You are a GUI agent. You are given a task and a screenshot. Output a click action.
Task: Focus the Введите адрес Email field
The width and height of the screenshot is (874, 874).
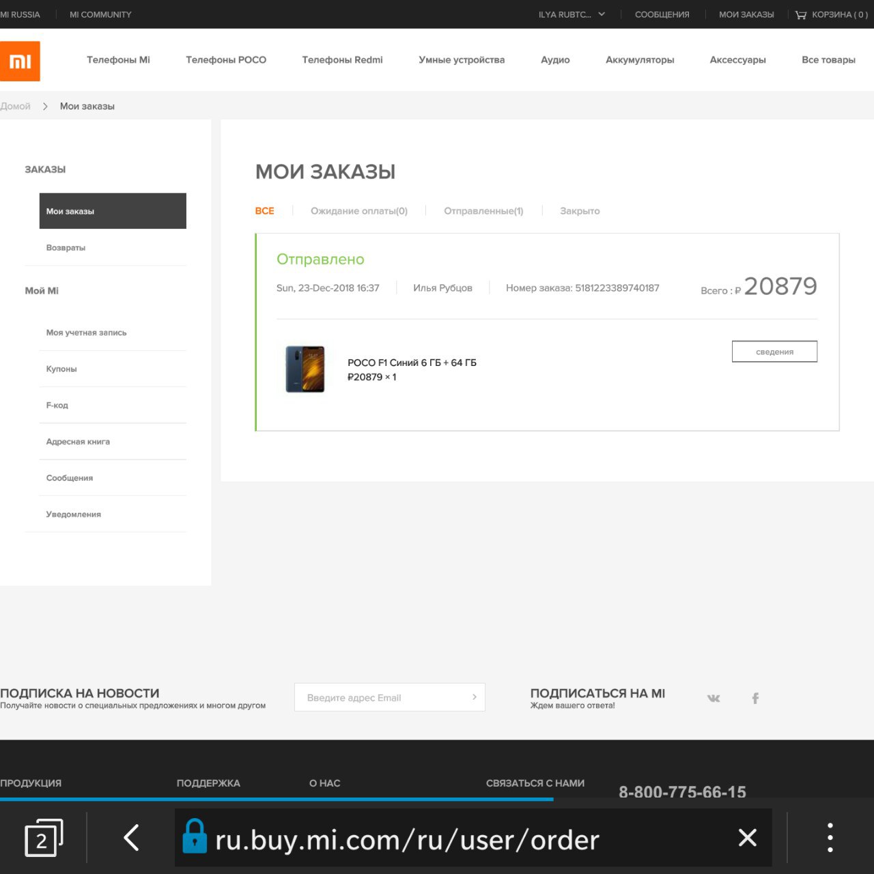pyautogui.click(x=390, y=697)
